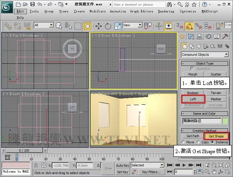Select the Select and Rotate tool
The width and height of the screenshot is (233, 177).
[108, 26]
